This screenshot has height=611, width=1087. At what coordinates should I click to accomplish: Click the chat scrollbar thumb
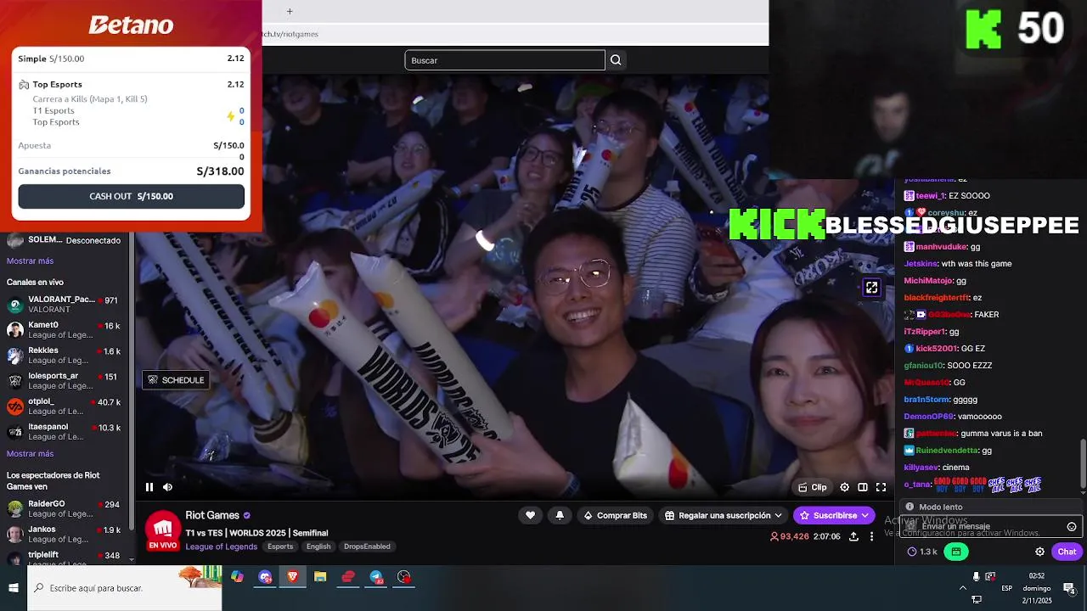(x=1083, y=464)
